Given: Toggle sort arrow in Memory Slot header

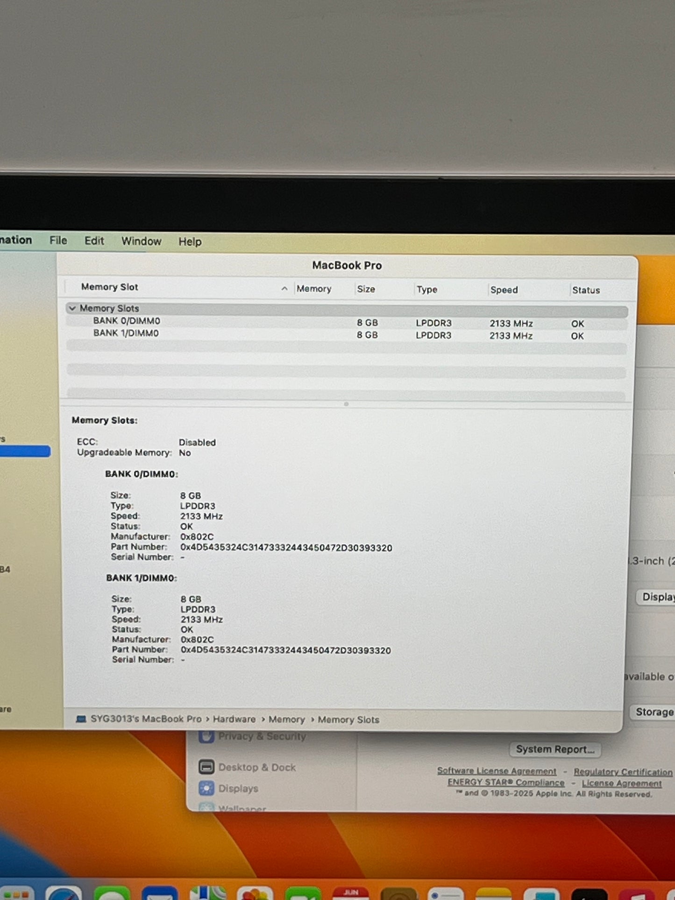Looking at the screenshot, I should [x=284, y=289].
